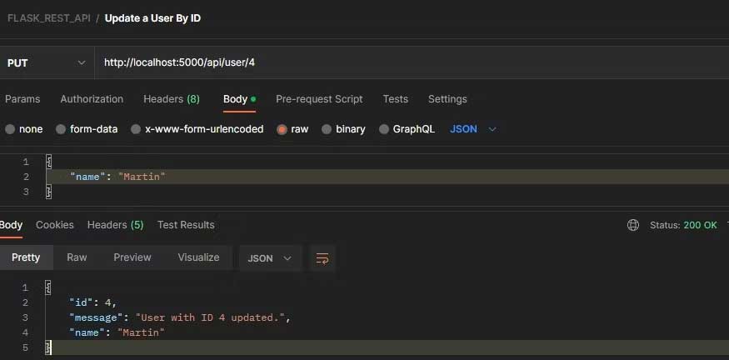
Task: Open the Authorization tab
Action: click(x=92, y=99)
